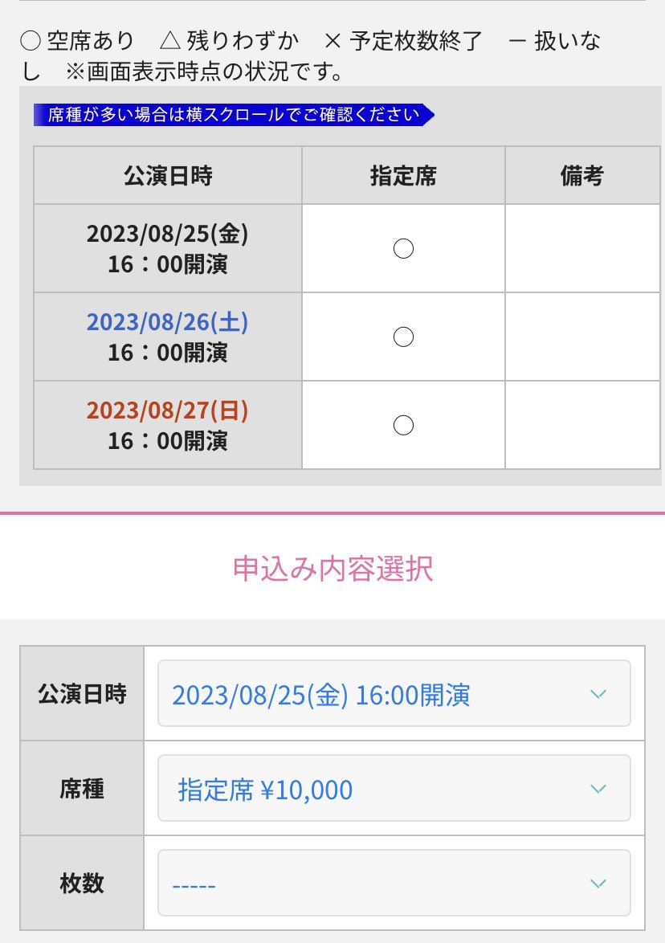Screen dimensions: 665x943
Task: Click availability circle for 2023/08/25 指定席
Action: [403, 248]
